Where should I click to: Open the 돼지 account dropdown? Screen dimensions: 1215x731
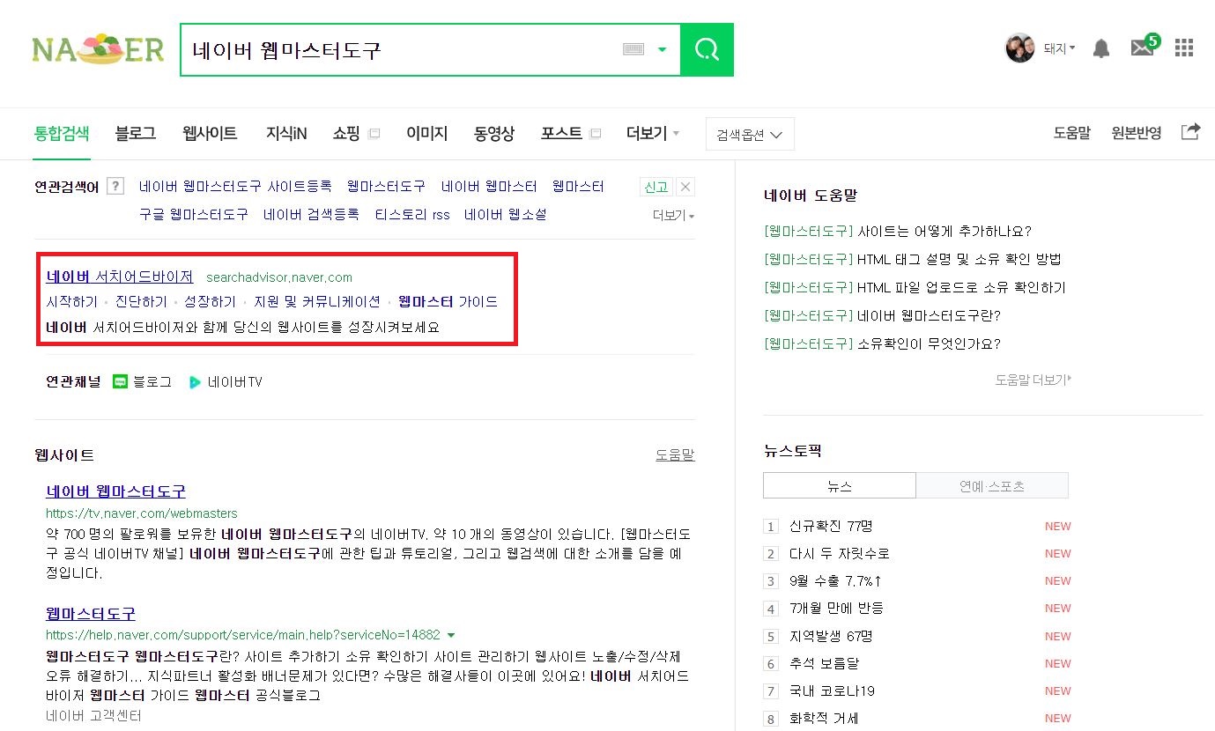click(x=1059, y=49)
